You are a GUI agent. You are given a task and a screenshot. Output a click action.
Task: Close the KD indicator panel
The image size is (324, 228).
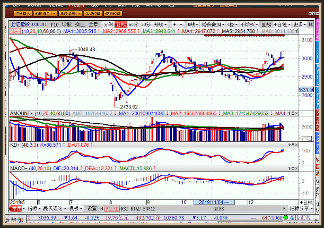[x=296, y=145]
